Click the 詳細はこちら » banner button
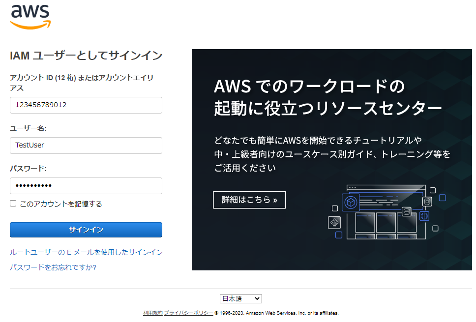 [249, 200]
